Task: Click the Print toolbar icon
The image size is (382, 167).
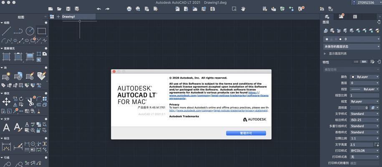Action: pos(129,9)
